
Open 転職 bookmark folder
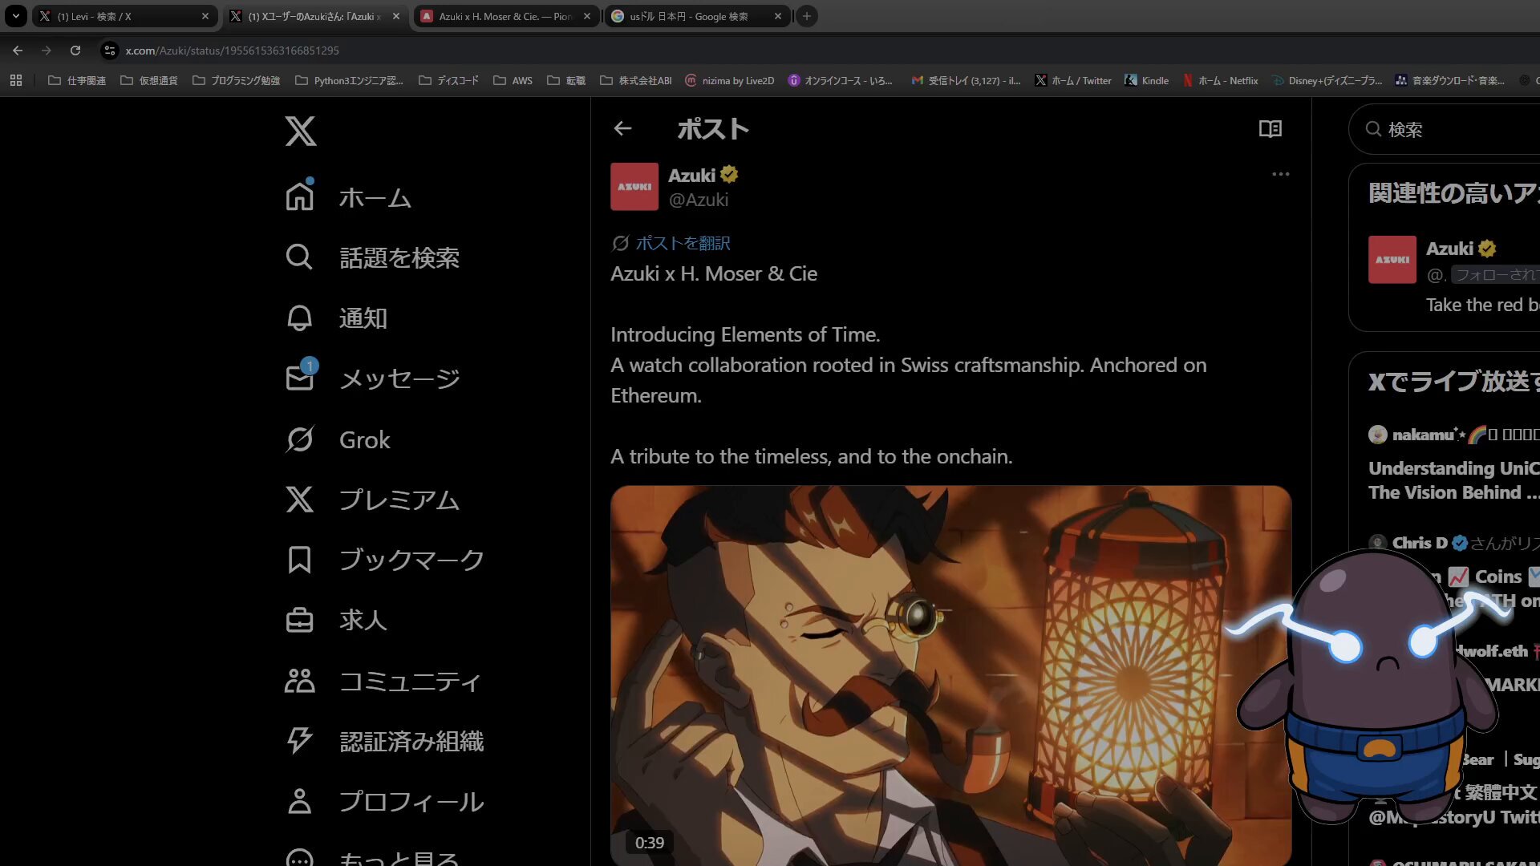tap(566, 80)
